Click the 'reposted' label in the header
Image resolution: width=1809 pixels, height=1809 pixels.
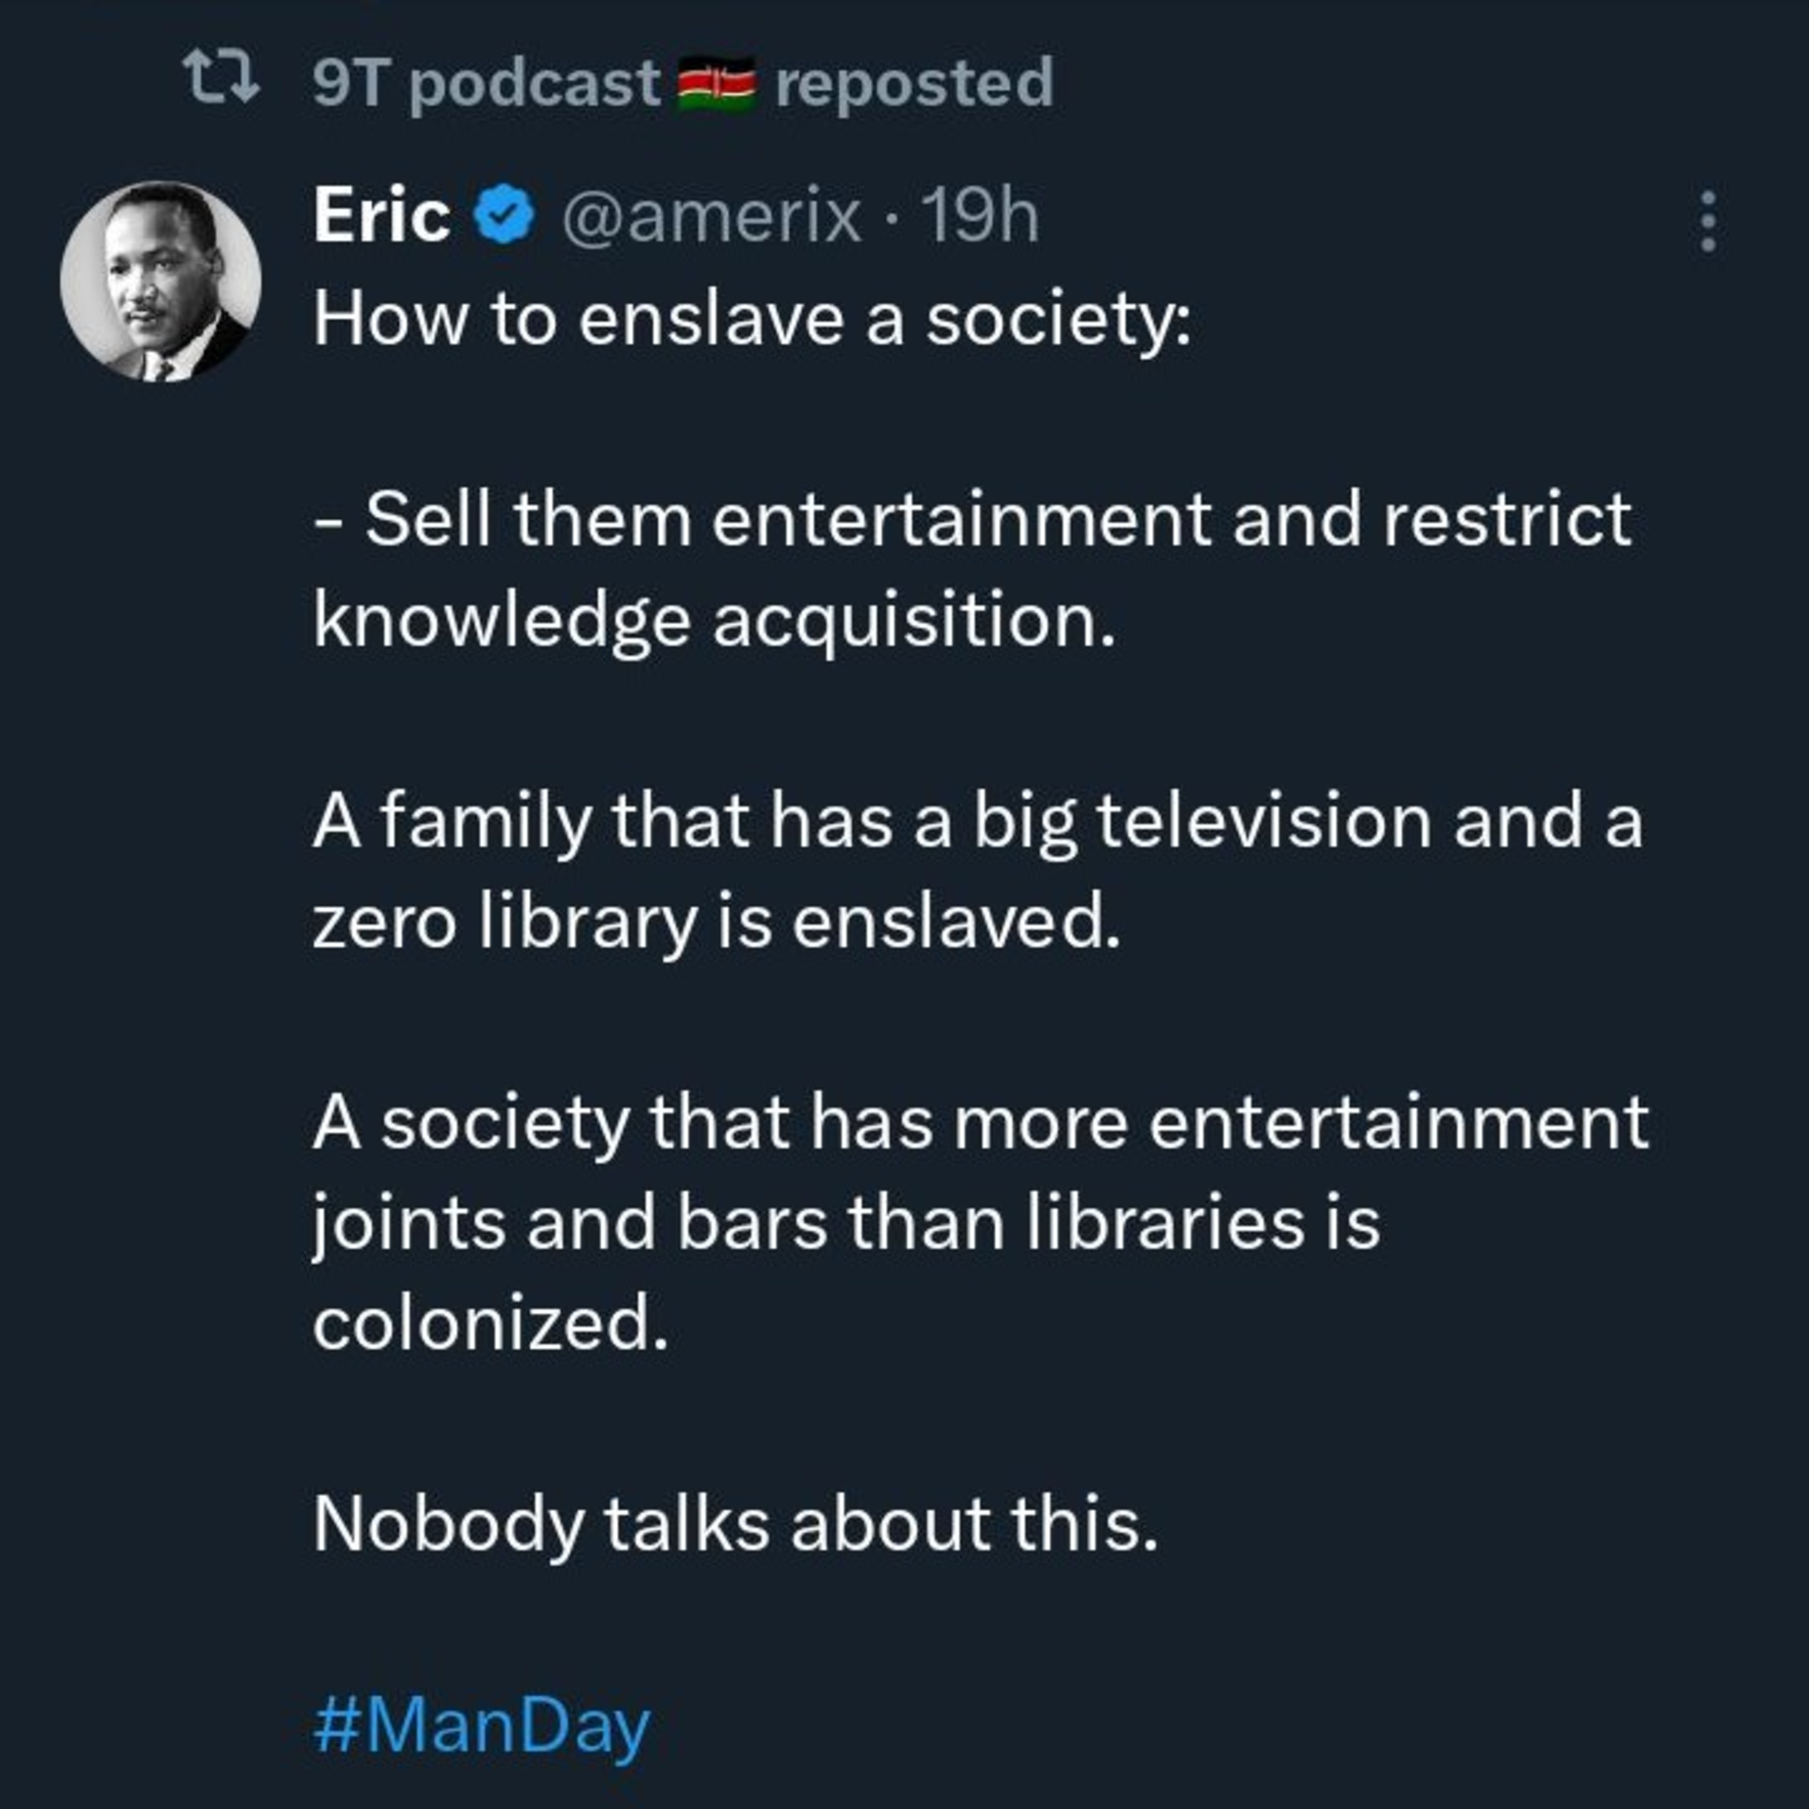(914, 83)
